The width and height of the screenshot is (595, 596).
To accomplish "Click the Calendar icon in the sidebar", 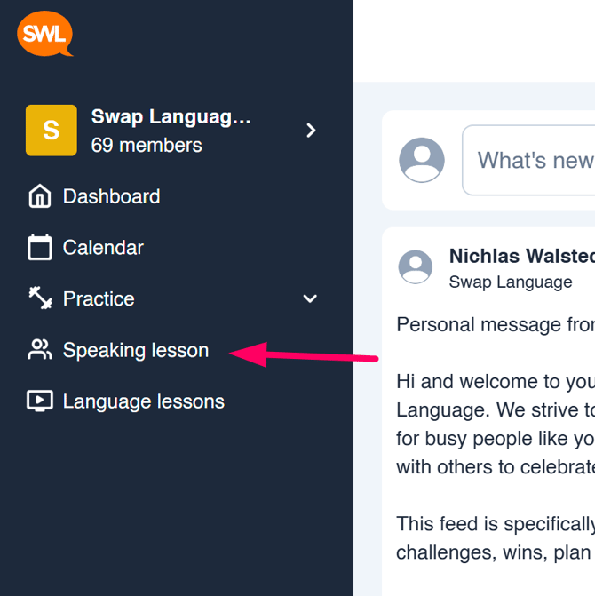I will pos(40,248).
